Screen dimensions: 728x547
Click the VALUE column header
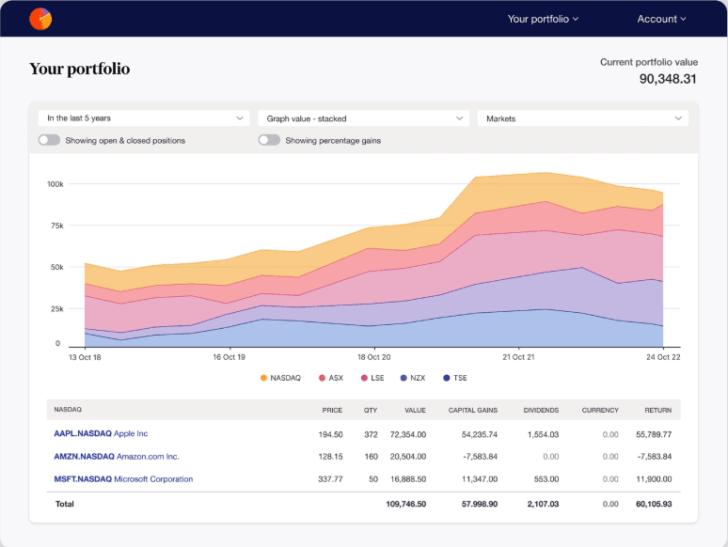(x=415, y=410)
